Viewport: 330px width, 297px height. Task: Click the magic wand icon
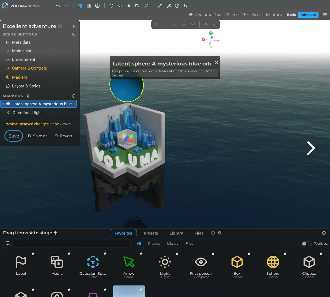(x=169, y=6)
